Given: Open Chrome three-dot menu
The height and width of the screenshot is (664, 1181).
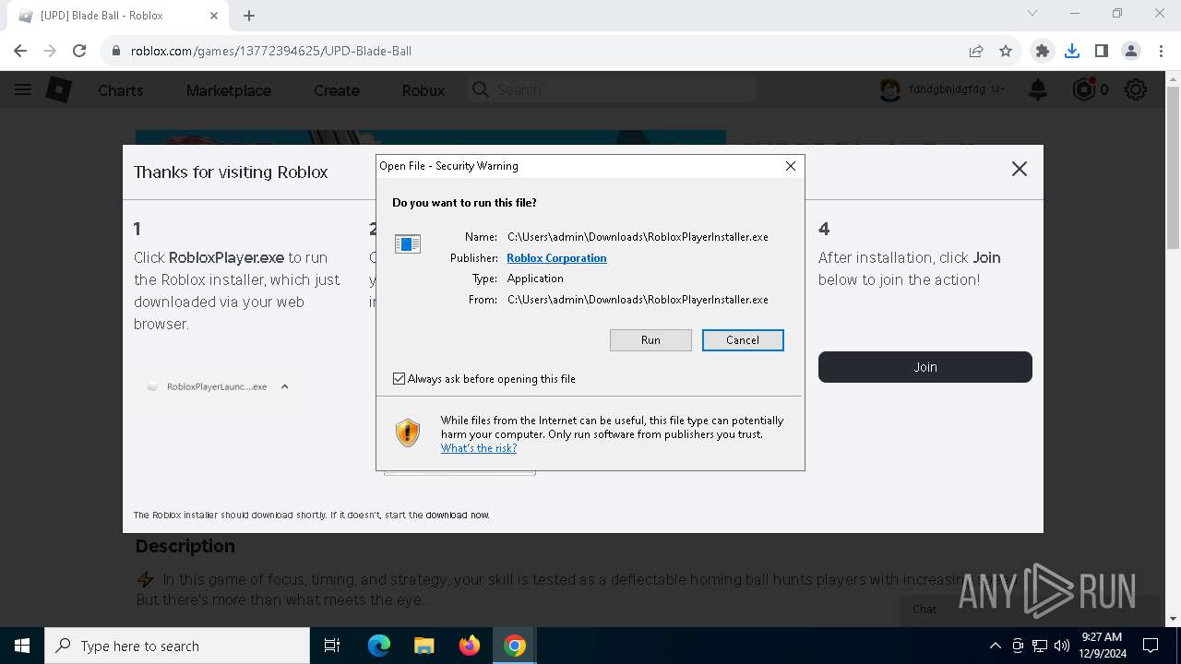Looking at the screenshot, I should [x=1161, y=51].
